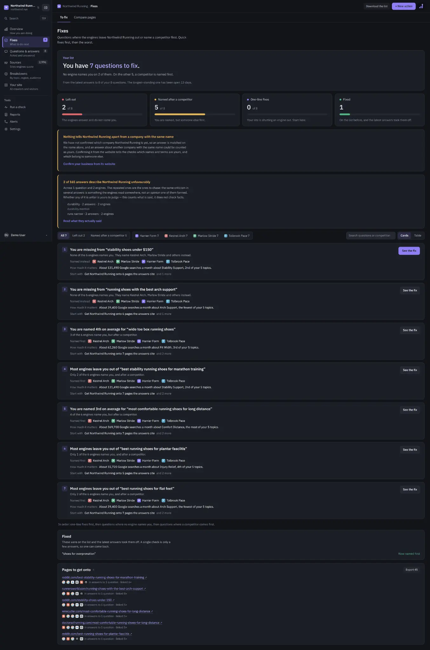The image size is (430, 650).
Task: Click the Reports document icon
Action: pos(6,115)
